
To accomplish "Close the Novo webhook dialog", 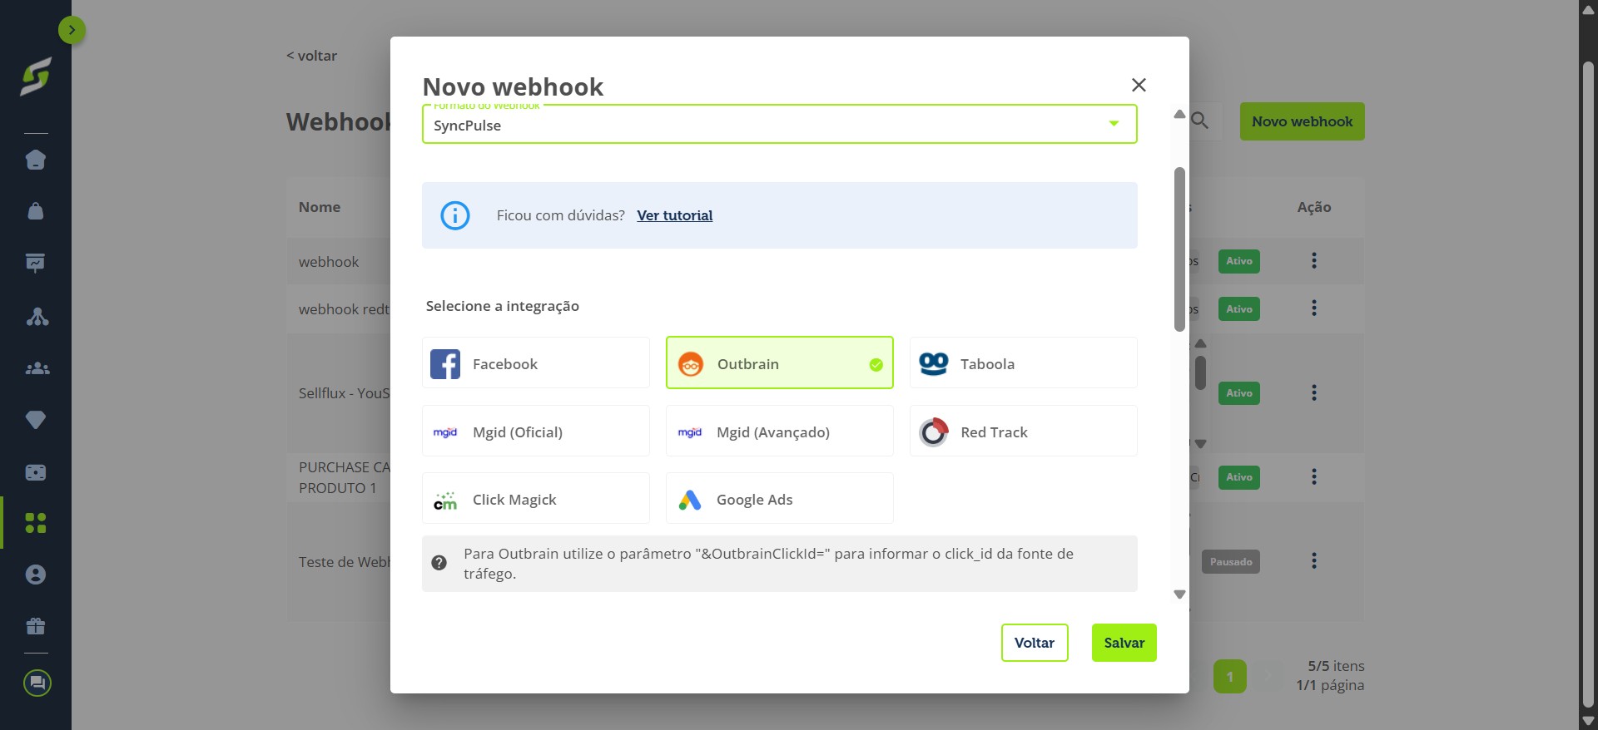I will [x=1139, y=85].
